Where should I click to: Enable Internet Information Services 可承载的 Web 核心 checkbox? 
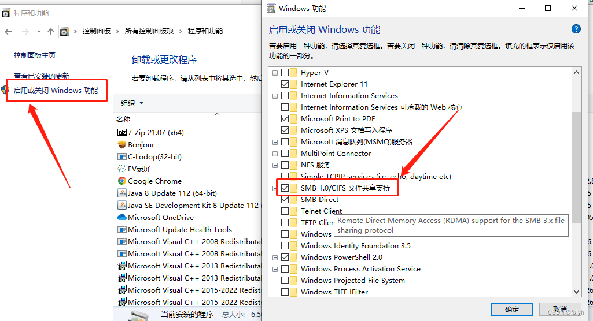pyautogui.click(x=285, y=107)
